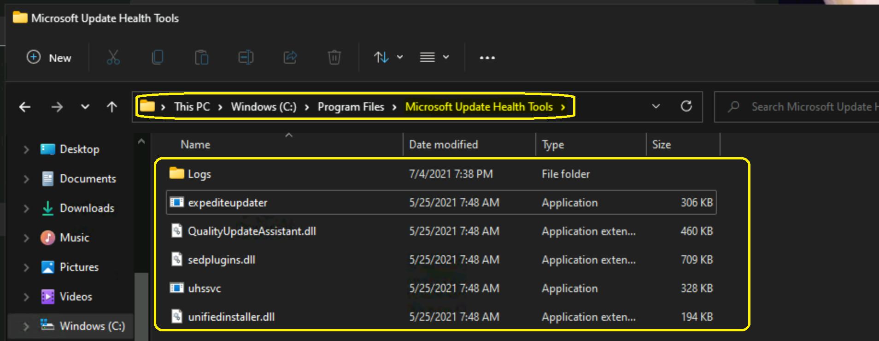879x341 pixels.
Task: Click the uhssvc application icon
Action: pos(177,288)
